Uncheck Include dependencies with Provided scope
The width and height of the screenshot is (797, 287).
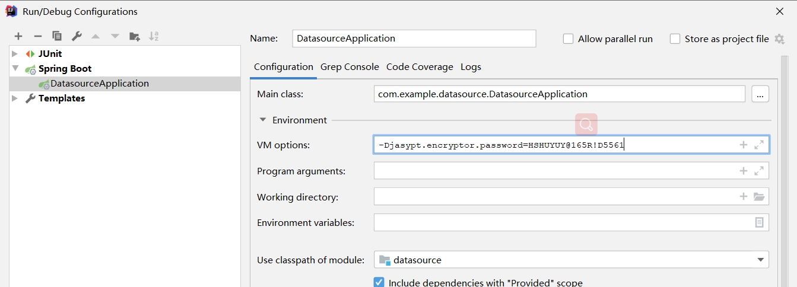pyautogui.click(x=379, y=282)
